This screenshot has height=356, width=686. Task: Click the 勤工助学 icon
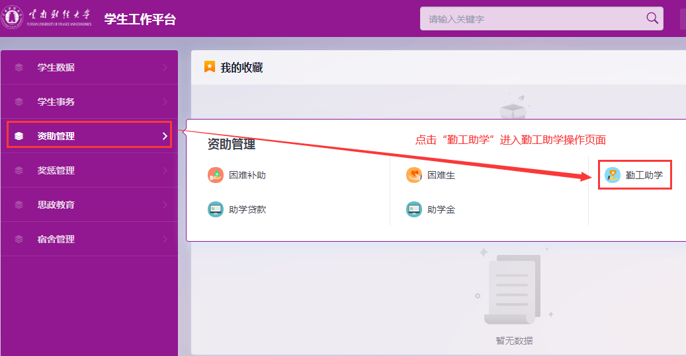pyautogui.click(x=613, y=175)
